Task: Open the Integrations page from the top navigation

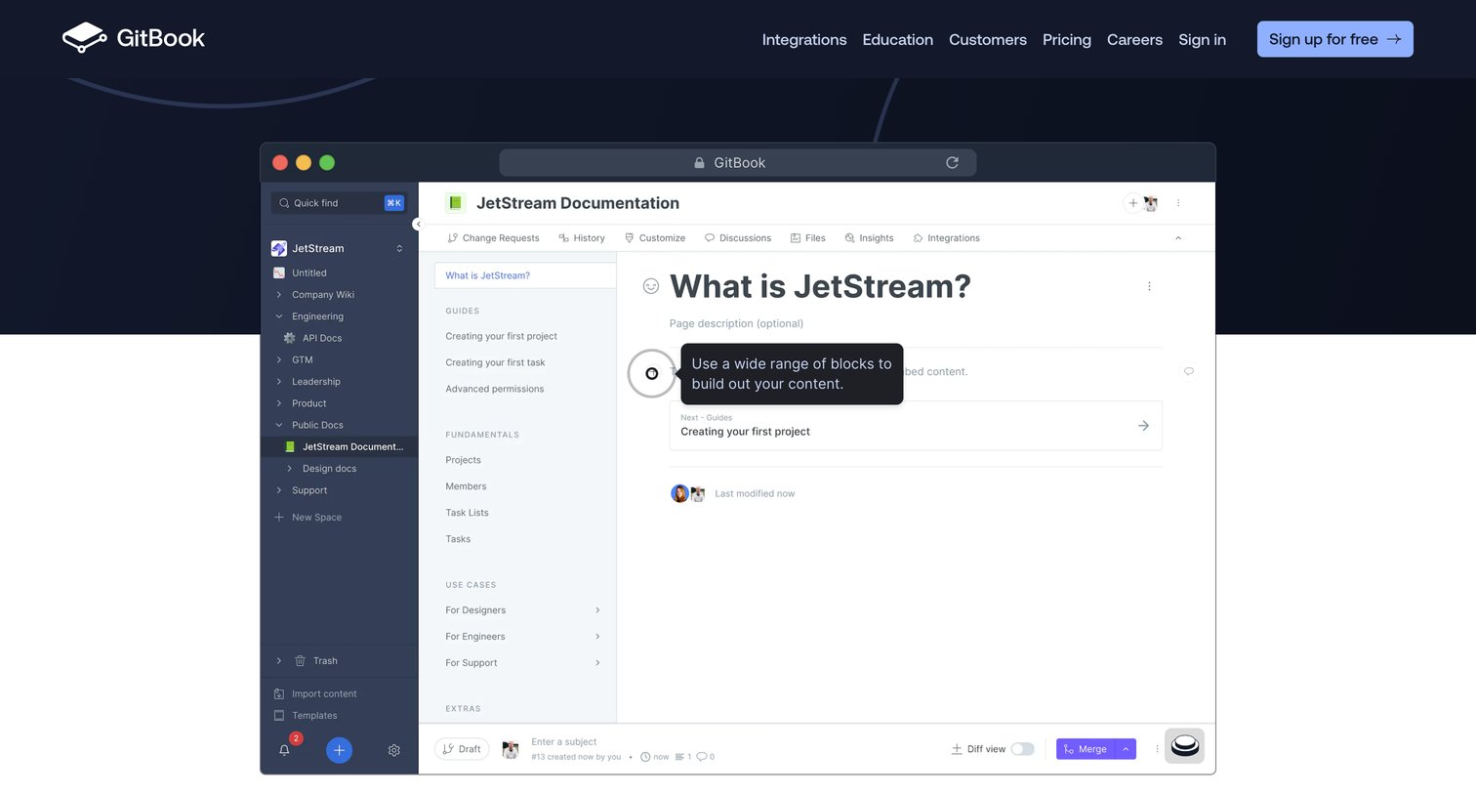Action: (x=804, y=39)
